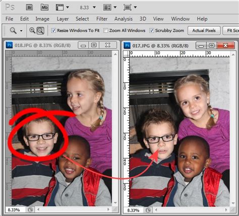
Task: Click ruler origin corner in 017.JPG window
Action: point(126,54)
